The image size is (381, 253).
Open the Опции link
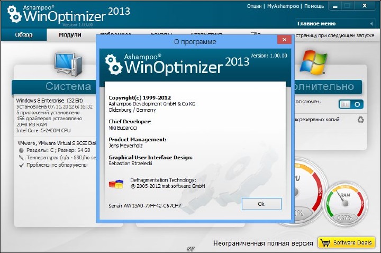point(255,6)
